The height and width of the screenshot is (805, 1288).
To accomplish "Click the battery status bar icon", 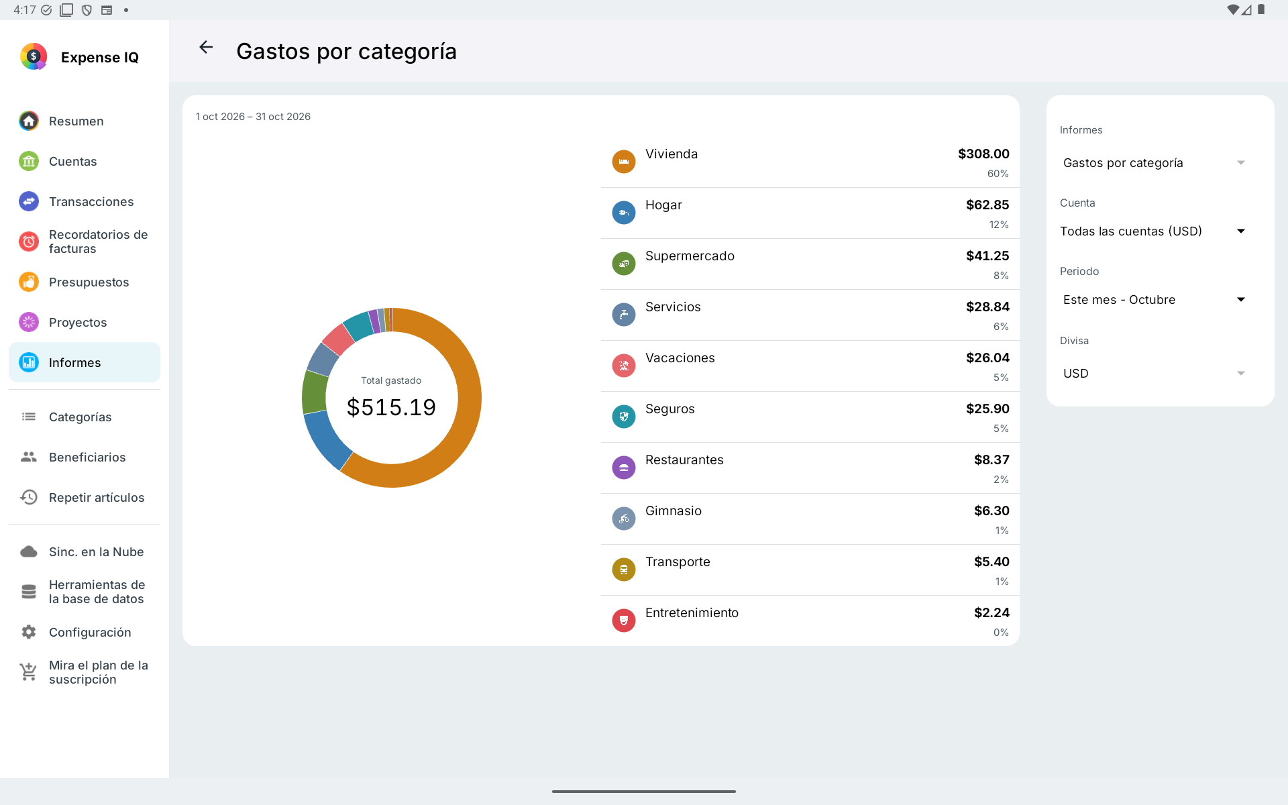I will pyautogui.click(x=1261, y=9).
